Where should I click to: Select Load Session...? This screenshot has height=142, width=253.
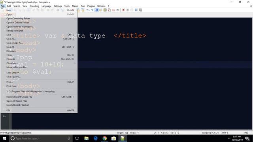pyautogui.click(x=39, y=73)
